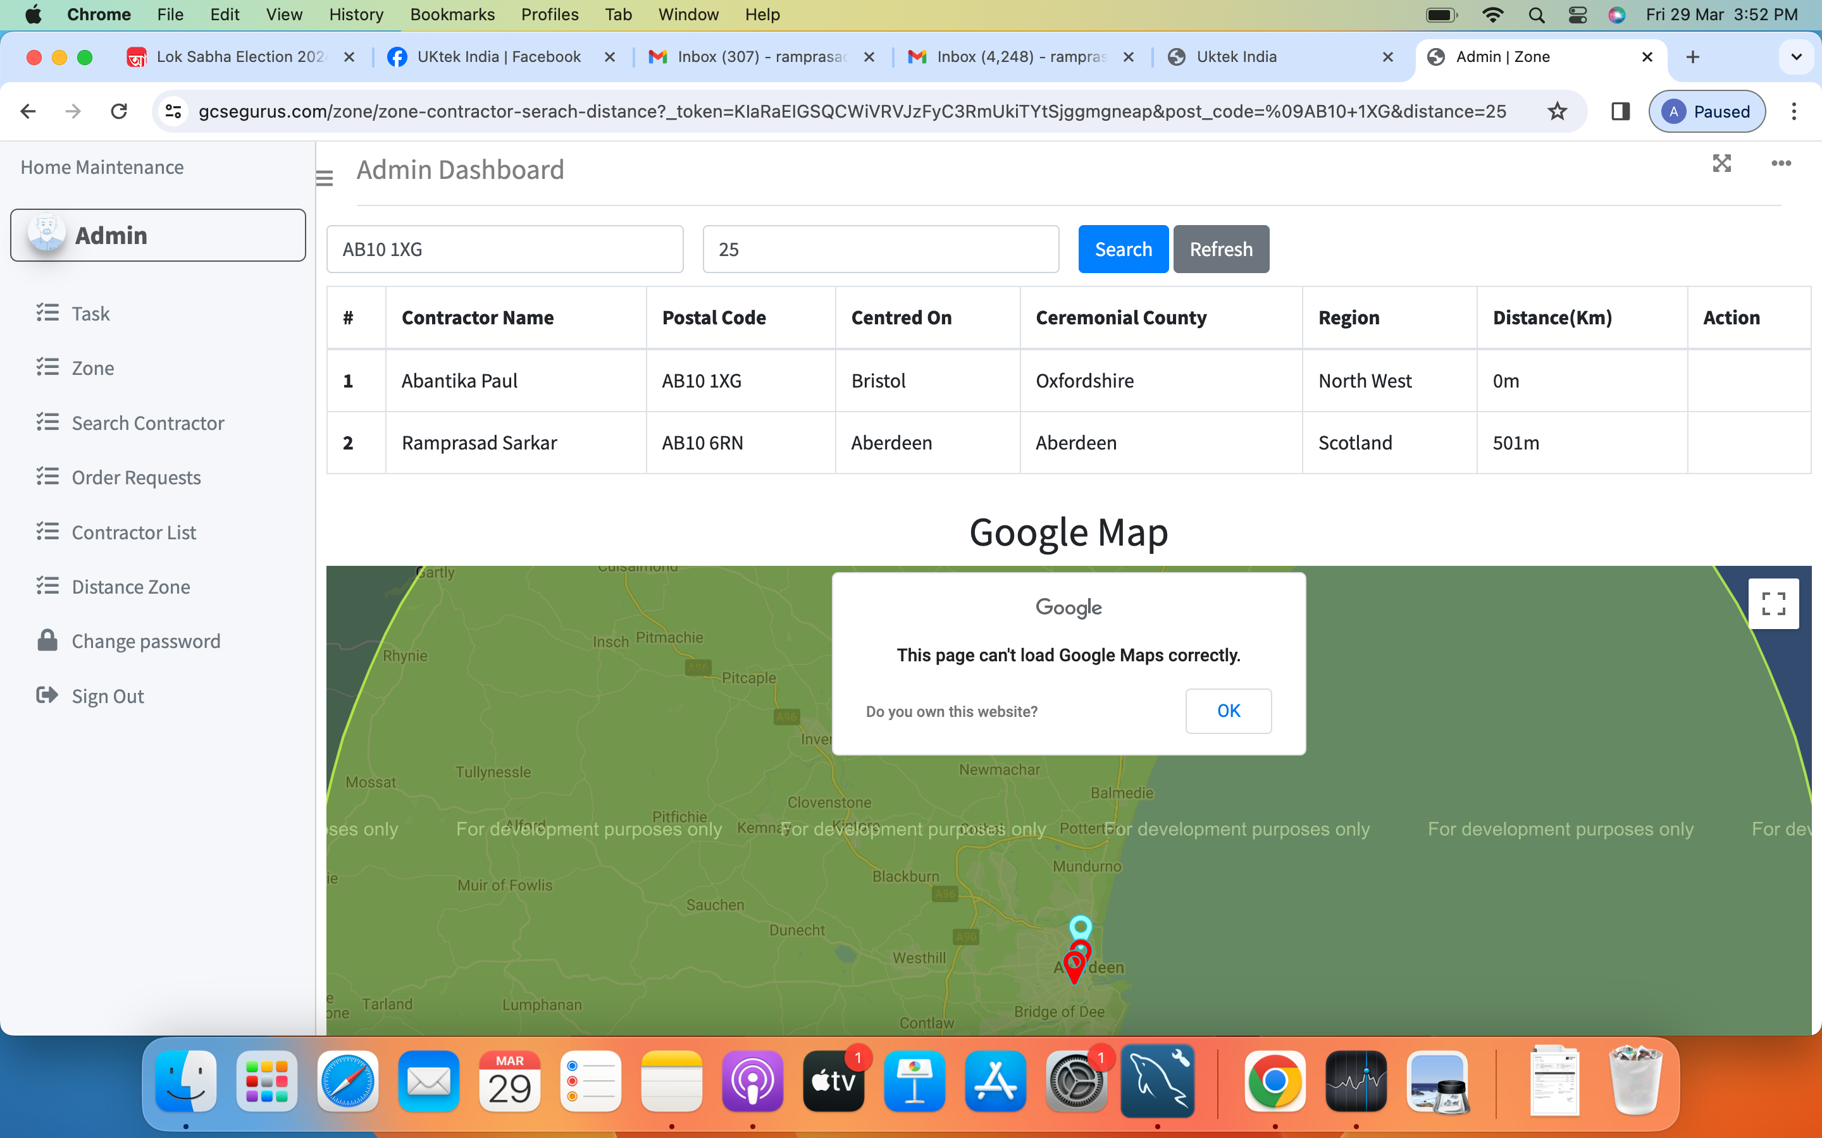
Task: Open Chrome side panel icon
Action: 1620,111
